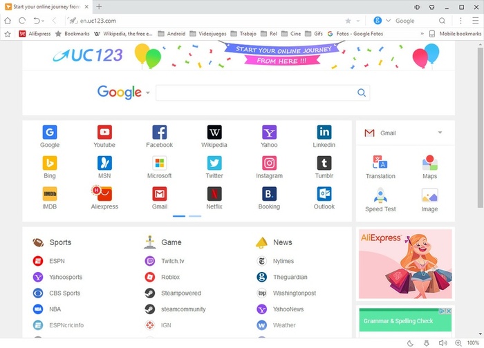Open the zoom control in the status bar
The width and height of the screenshot is (484, 348).
click(x=458, y=343)
